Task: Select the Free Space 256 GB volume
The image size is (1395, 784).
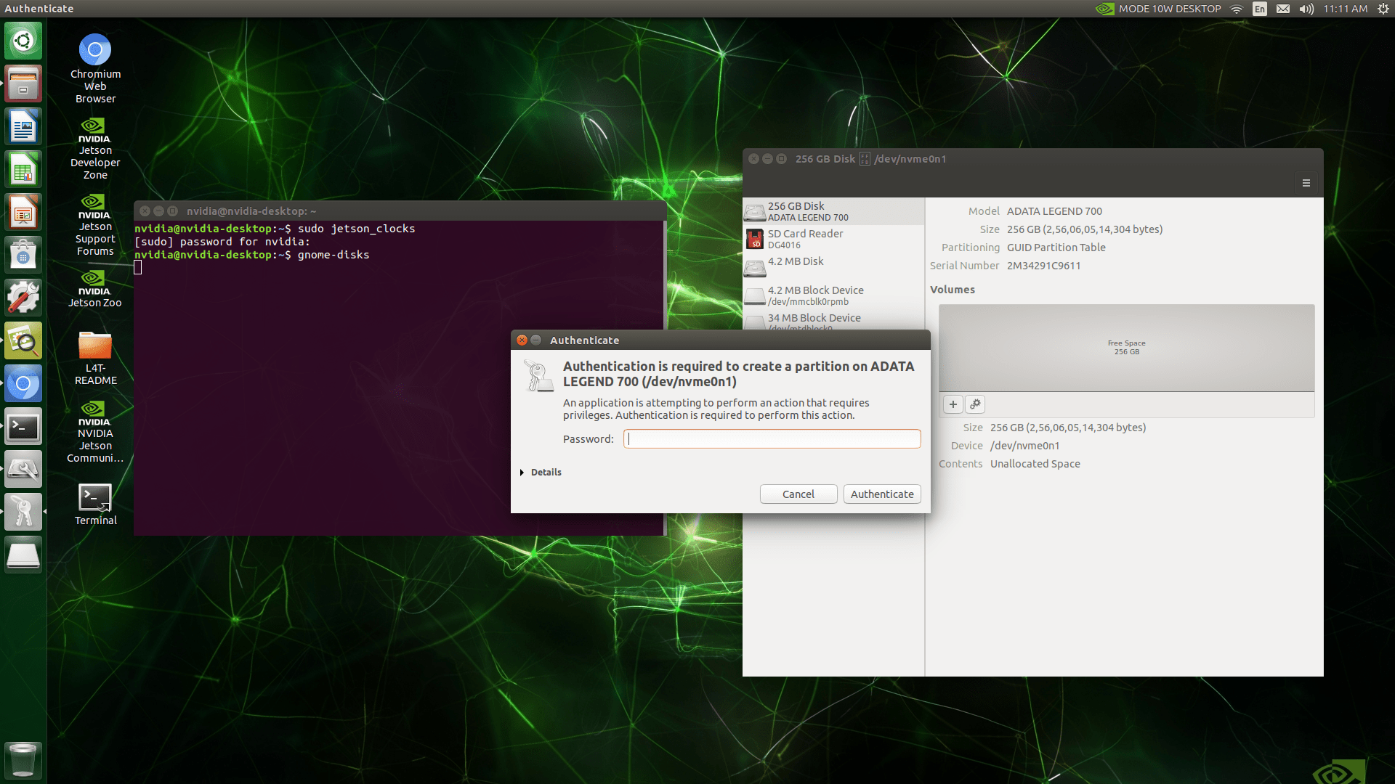Action: pyautogui.click(x=1126, y=348)
